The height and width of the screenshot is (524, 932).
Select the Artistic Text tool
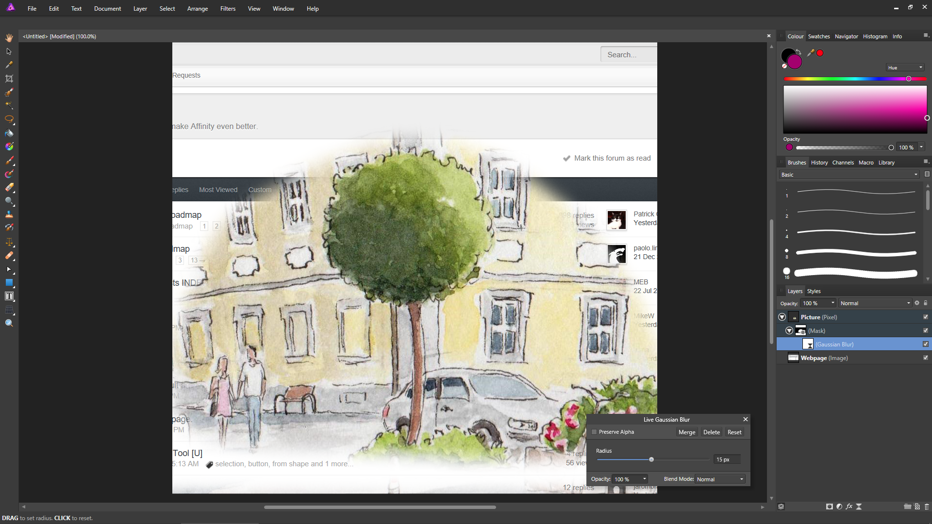click(9, 296)
